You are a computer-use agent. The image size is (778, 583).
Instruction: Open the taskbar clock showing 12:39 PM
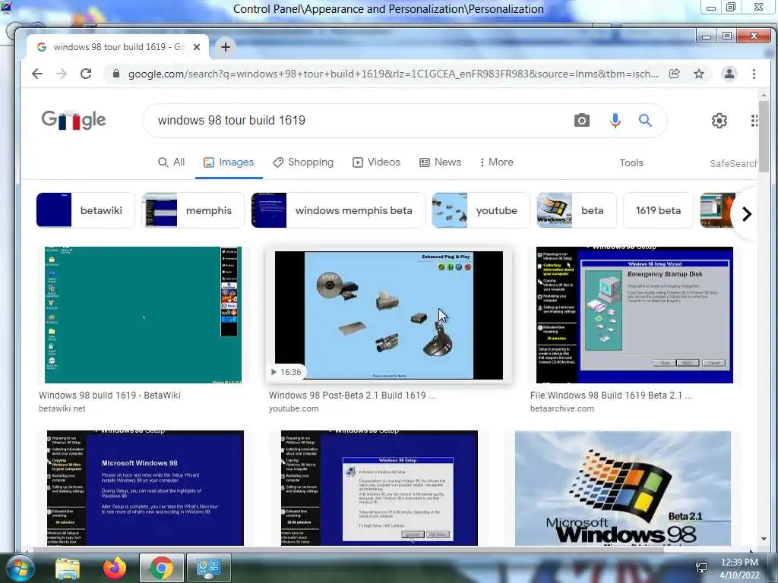(x=739, y=569)
